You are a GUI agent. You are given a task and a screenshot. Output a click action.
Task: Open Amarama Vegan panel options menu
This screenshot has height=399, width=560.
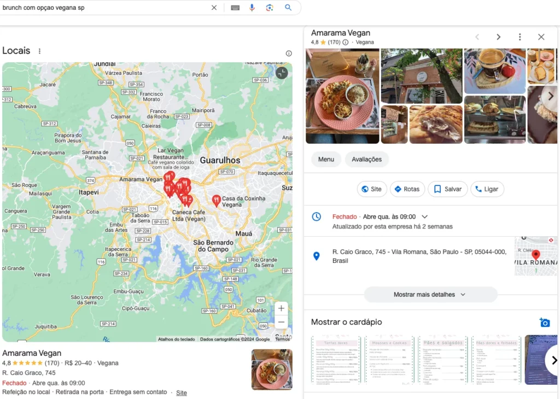click(520, 37)
